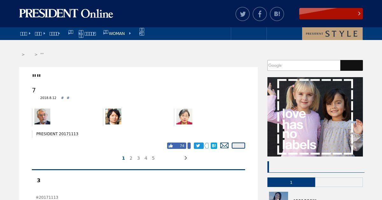This screenshot has height=200, width=382.
Task: Open Hatena B! round icon in header
Action: click(277, 14)
